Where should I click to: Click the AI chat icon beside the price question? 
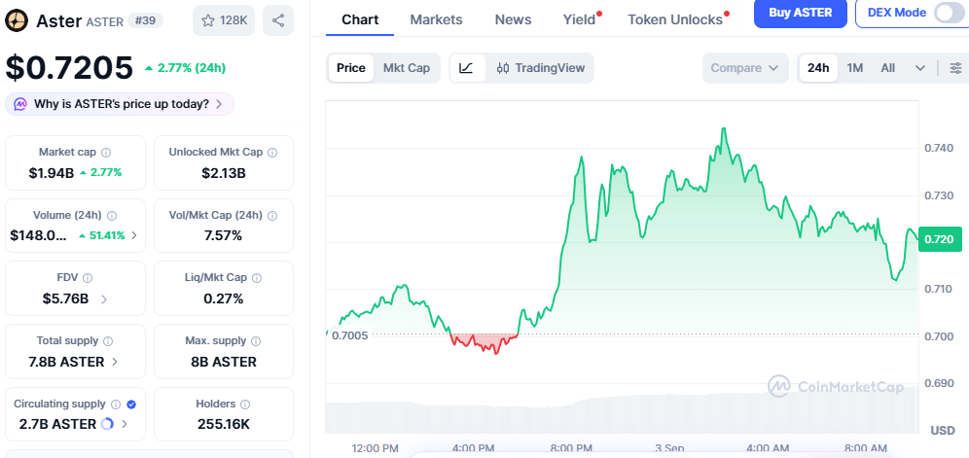(x=20, y=104)
